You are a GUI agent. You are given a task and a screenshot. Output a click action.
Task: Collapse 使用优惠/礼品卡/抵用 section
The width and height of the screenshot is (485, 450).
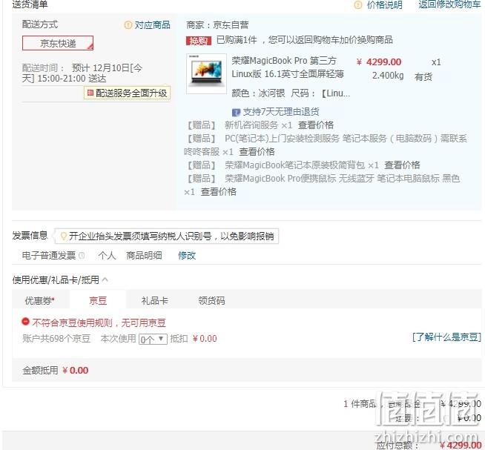point(105,279)
